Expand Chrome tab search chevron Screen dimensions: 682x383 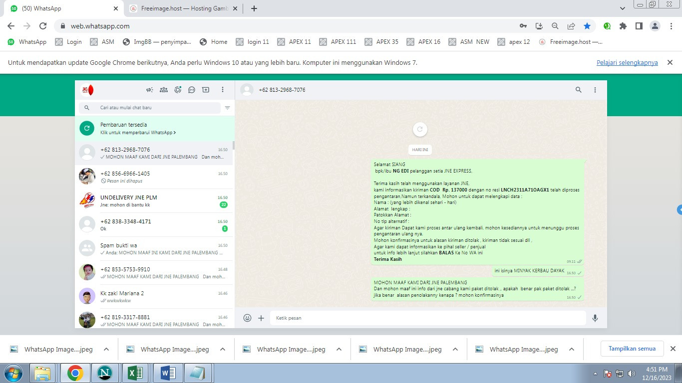[623, 8]
